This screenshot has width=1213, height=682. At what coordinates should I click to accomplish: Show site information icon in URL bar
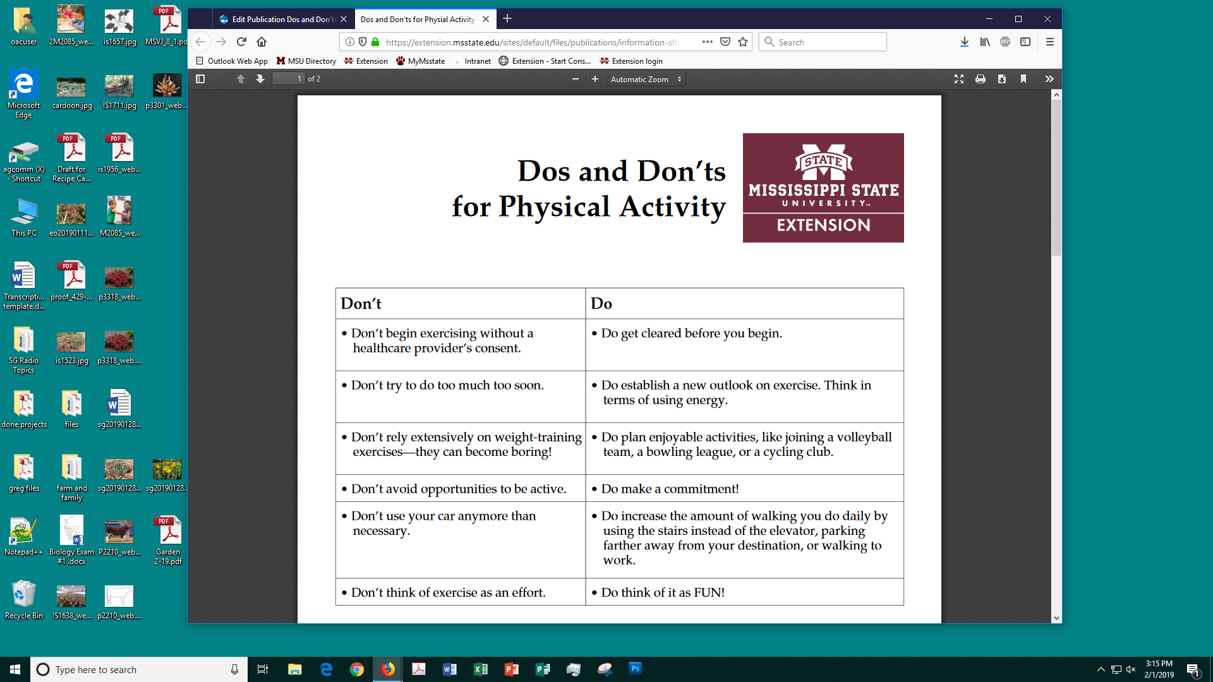(x=350, y=42)
